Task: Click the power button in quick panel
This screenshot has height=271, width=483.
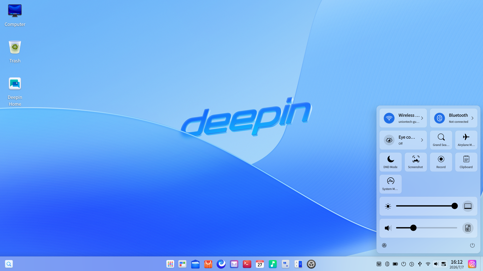Action: tap(472, 245)
